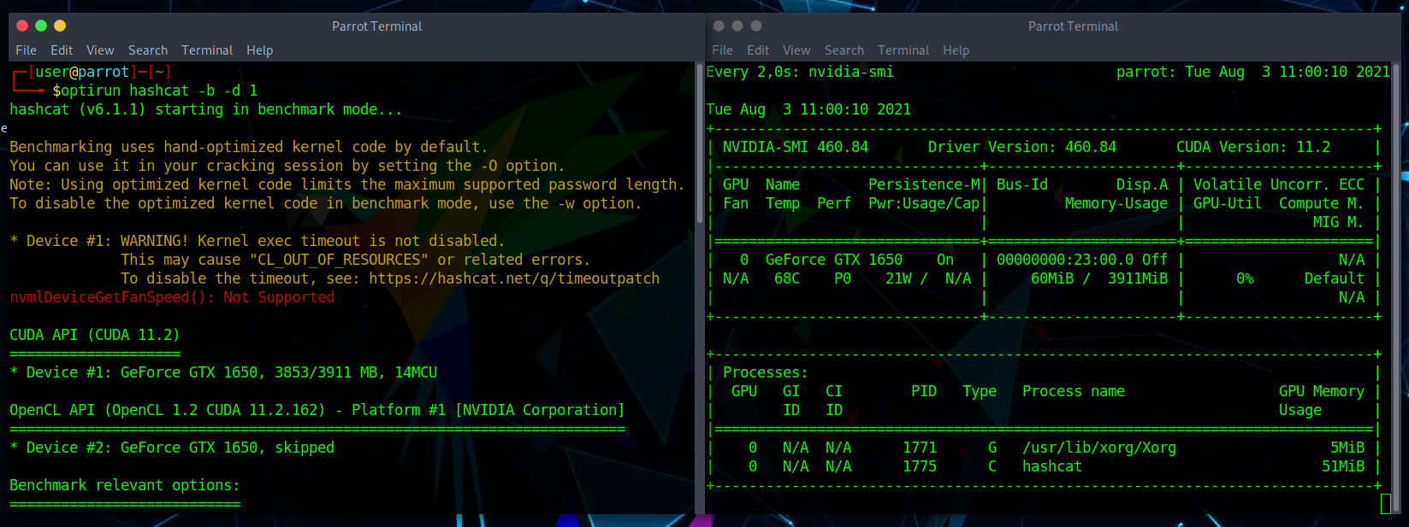Click third gray window button on right terminal

click(756, 26)
